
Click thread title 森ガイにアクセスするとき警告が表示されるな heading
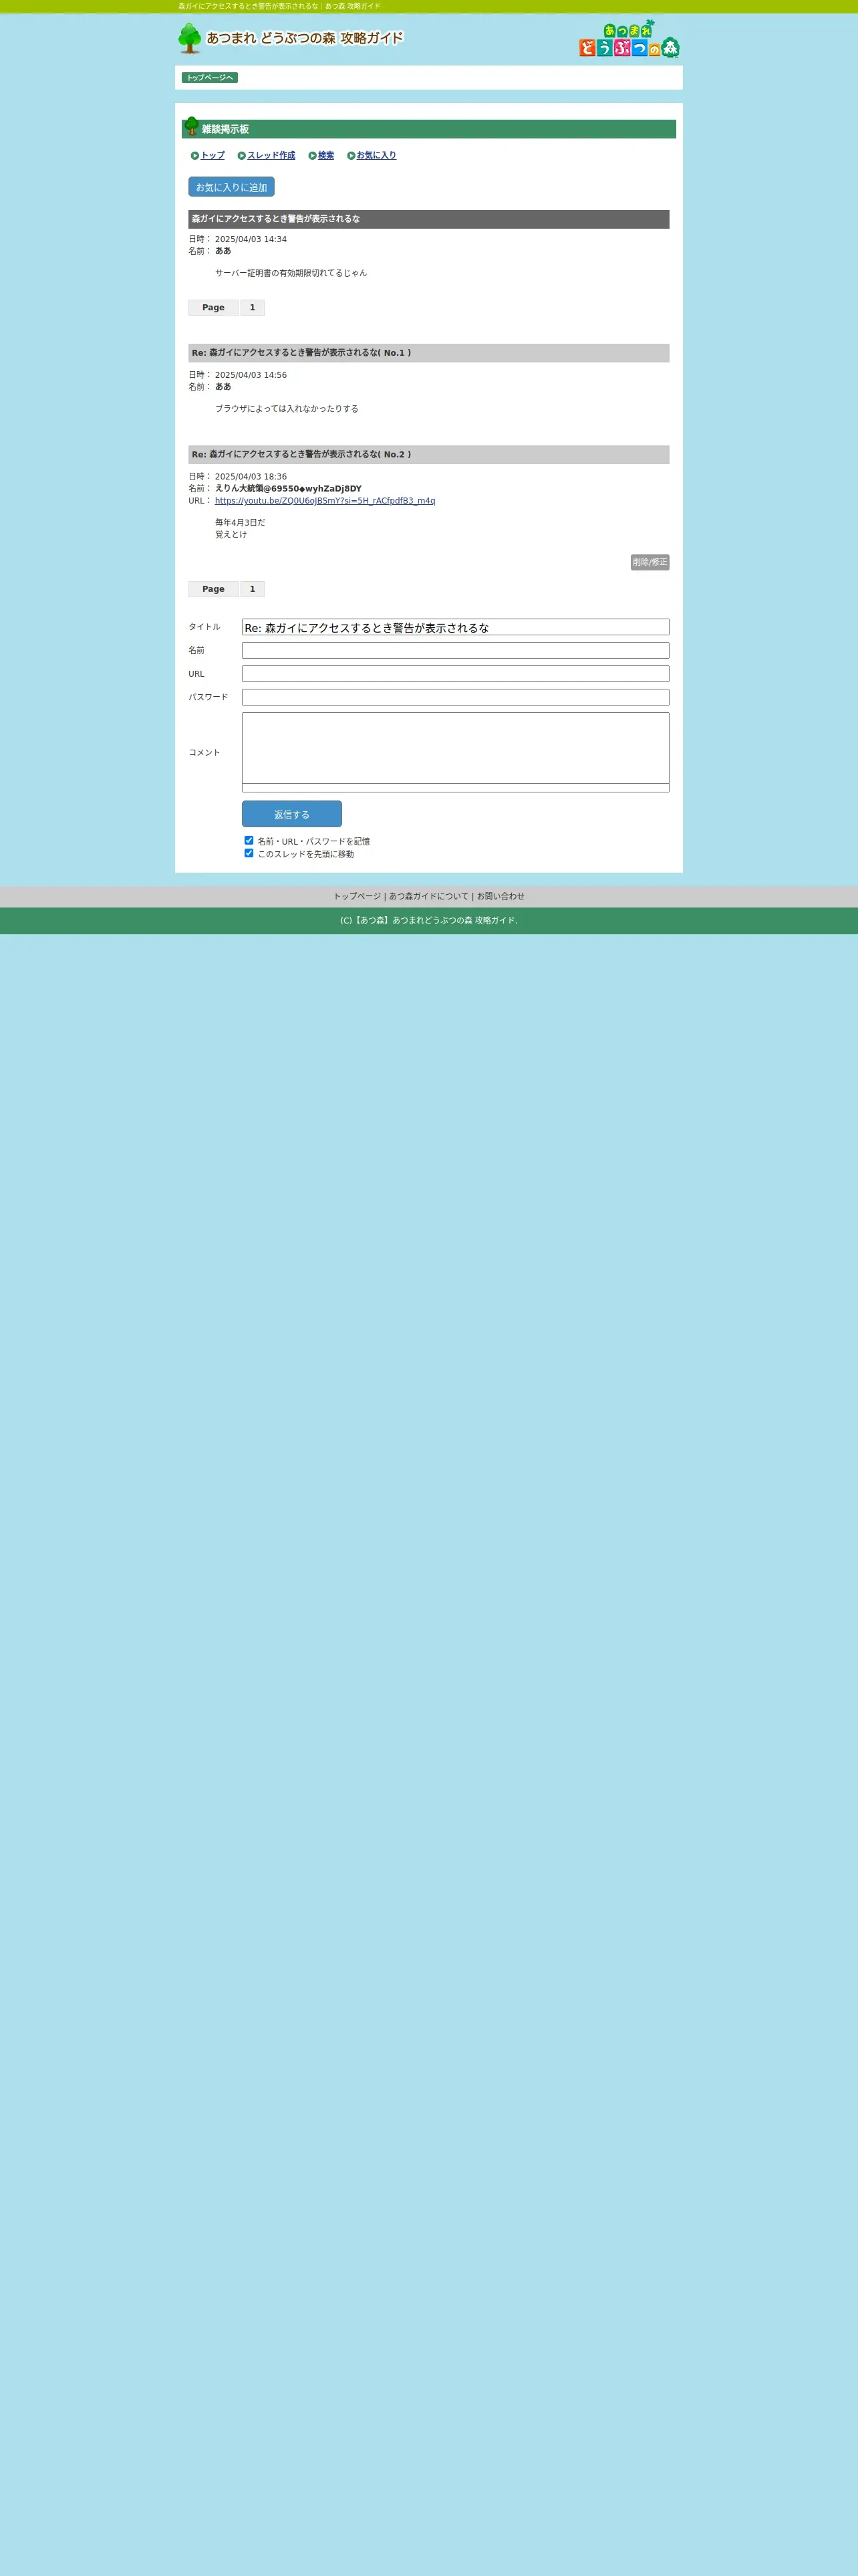click(x=276, y=219)
